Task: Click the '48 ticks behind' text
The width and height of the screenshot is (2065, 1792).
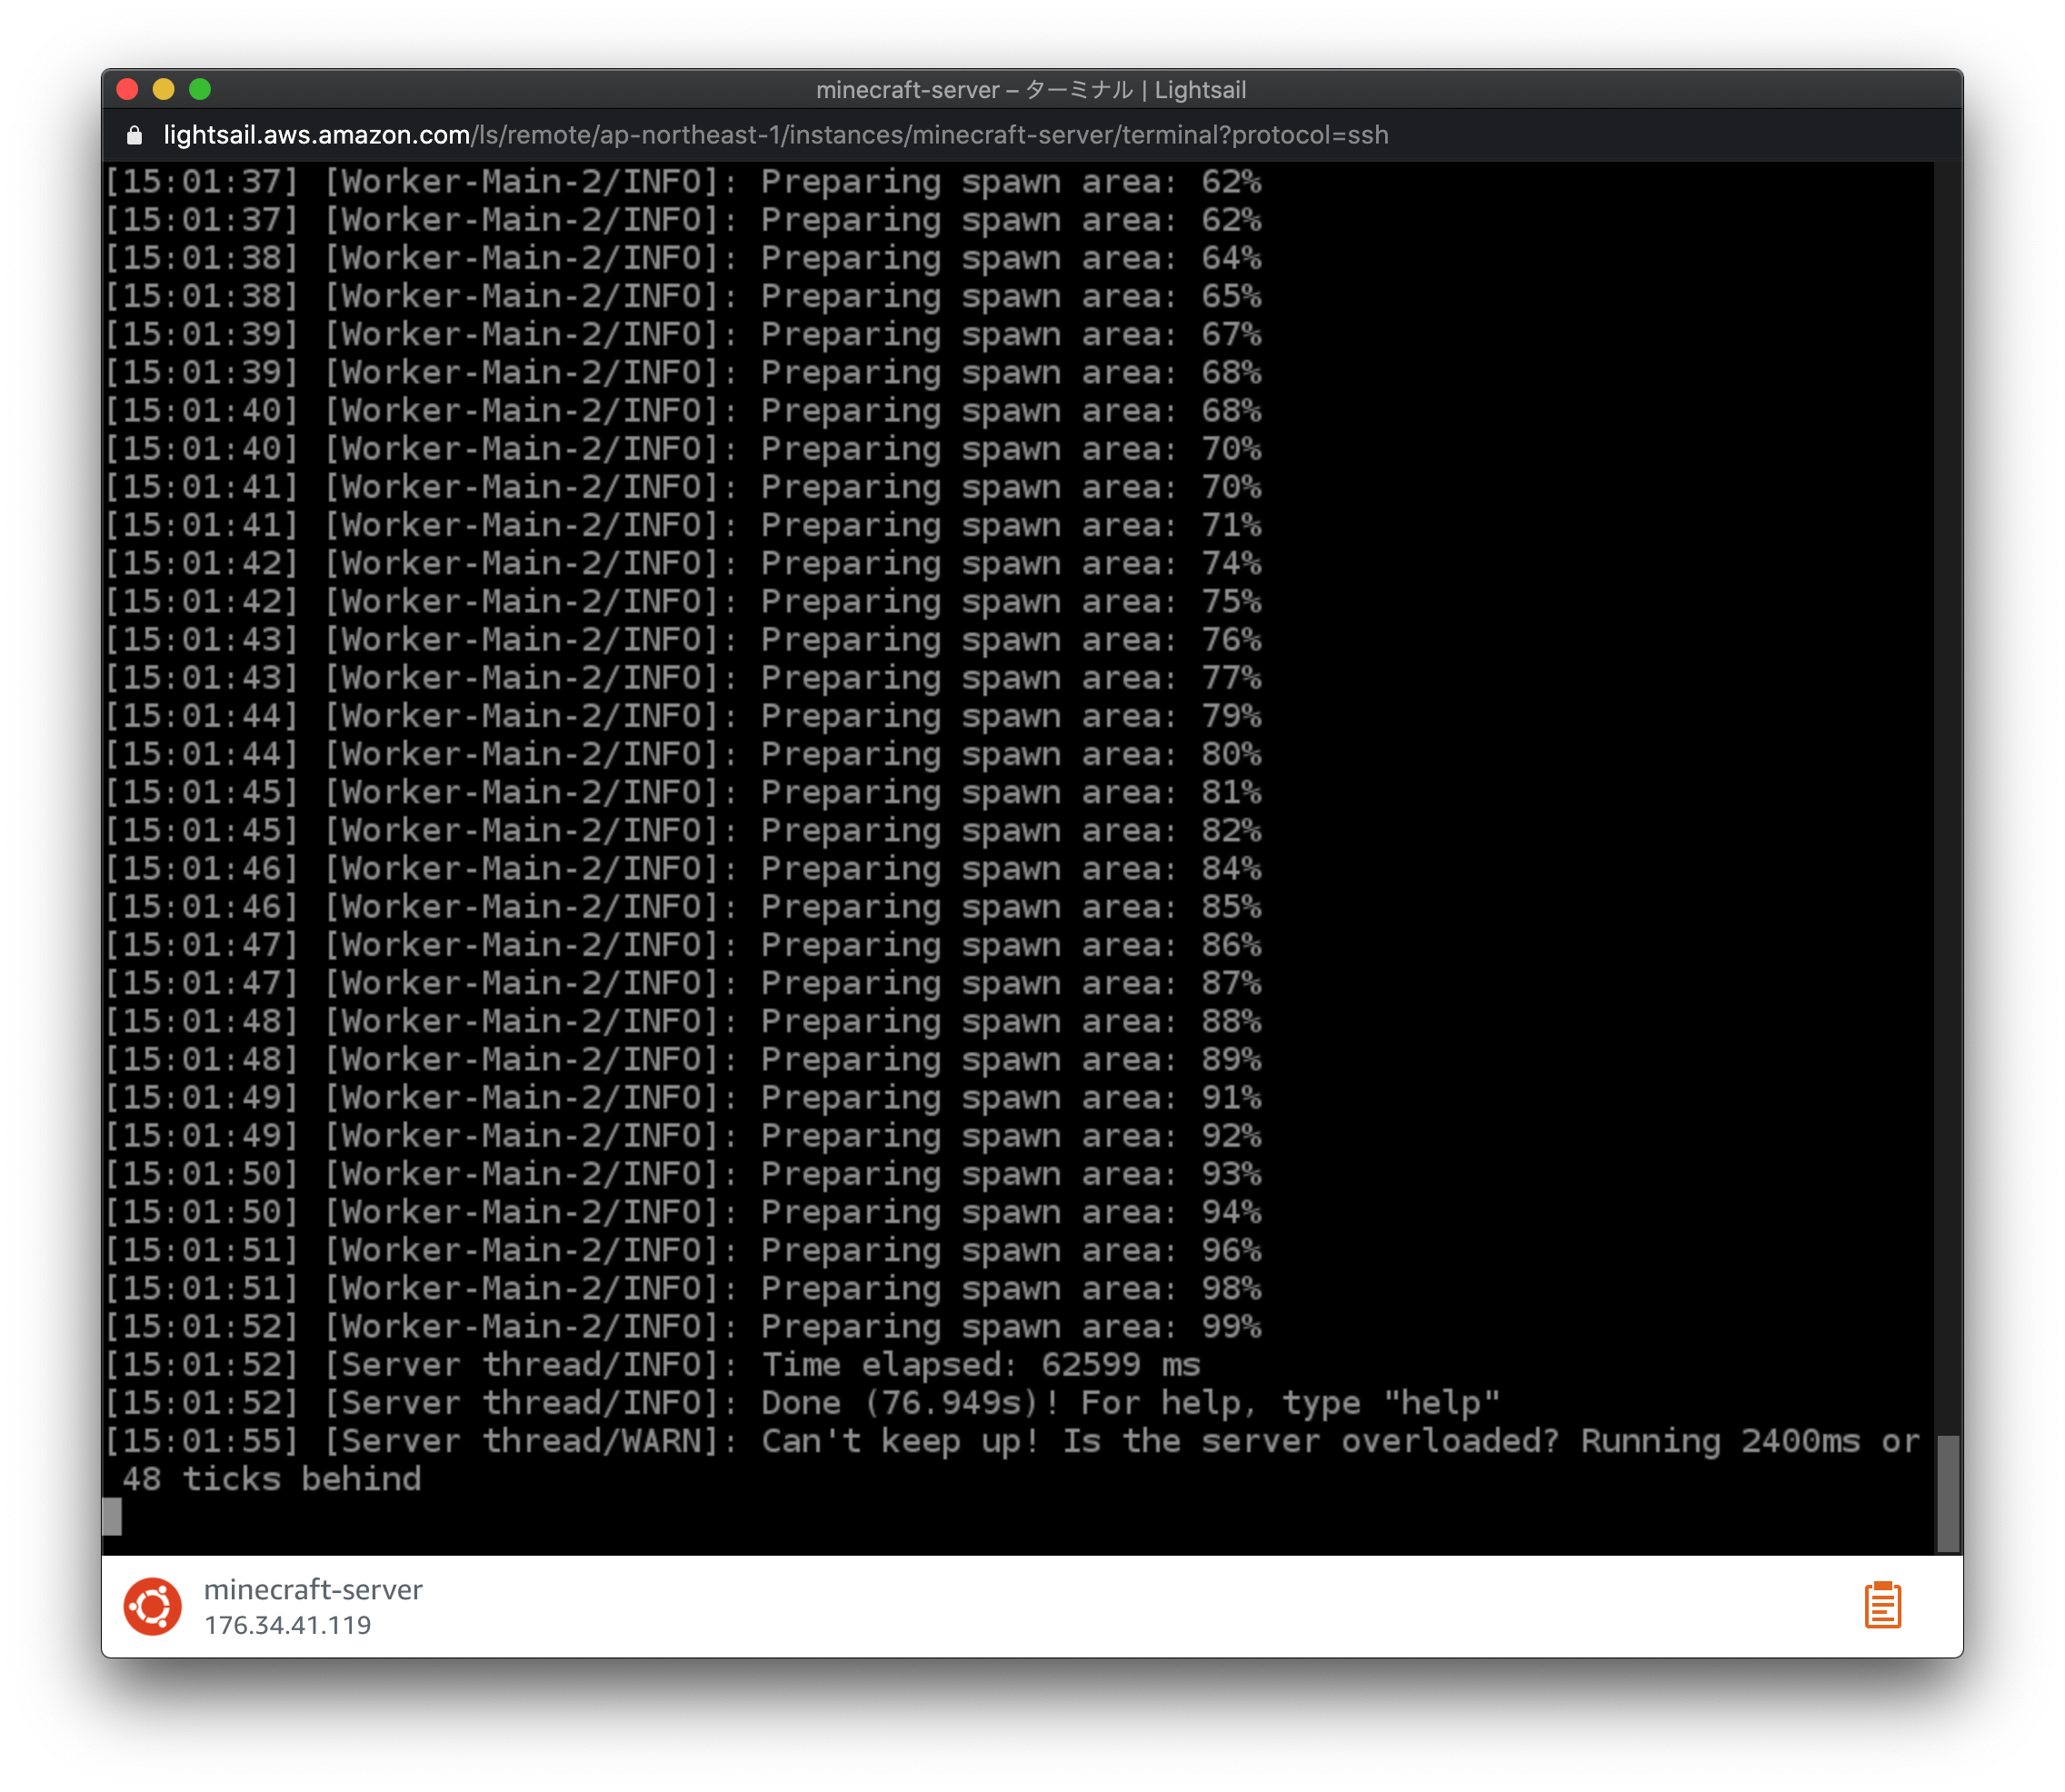Action: pos(271,1479)
